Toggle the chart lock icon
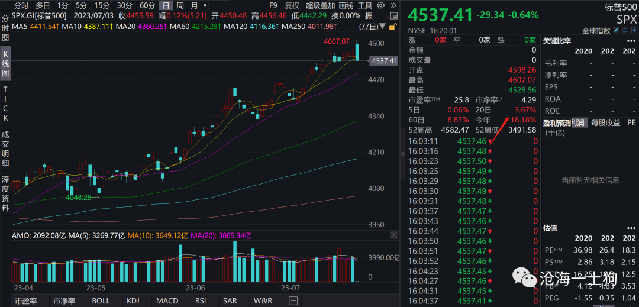This screenshot has height=307, width=639. pos(392,27)
